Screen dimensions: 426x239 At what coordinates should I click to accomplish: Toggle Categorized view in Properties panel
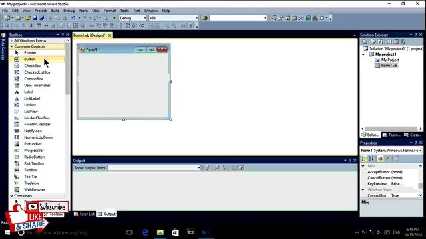pyautogui.click(x=364, y=159)
